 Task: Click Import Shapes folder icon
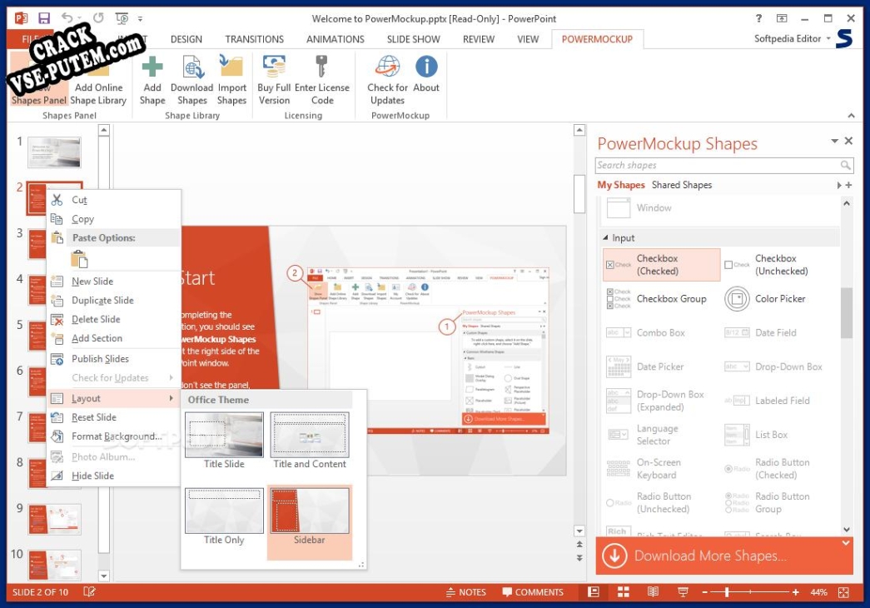(231, 67)
